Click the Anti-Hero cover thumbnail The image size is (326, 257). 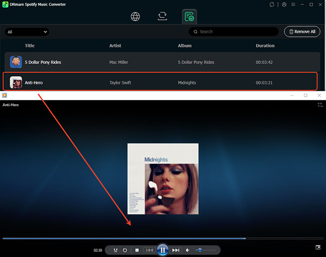(x=16, y=82)
